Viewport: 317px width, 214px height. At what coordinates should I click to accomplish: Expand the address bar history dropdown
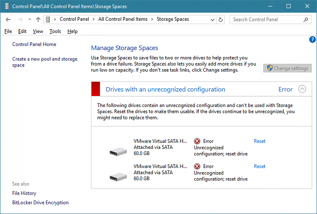[x=213, y=19]
